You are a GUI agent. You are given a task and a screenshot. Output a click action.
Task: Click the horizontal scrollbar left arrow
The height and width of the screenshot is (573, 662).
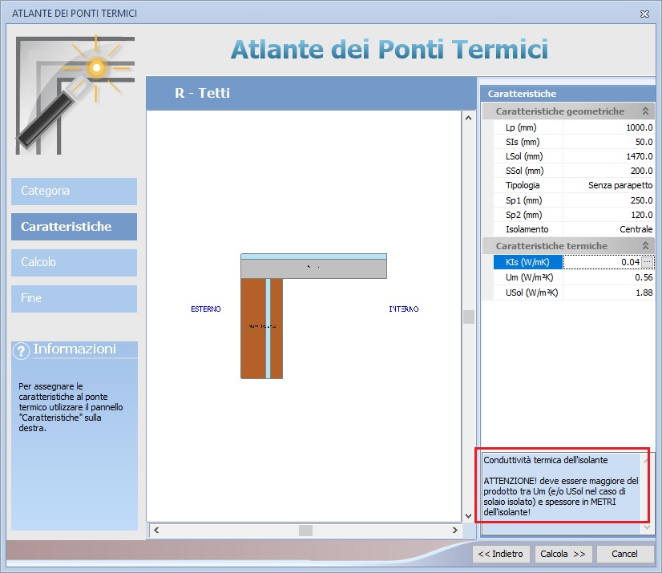[156, 531]
